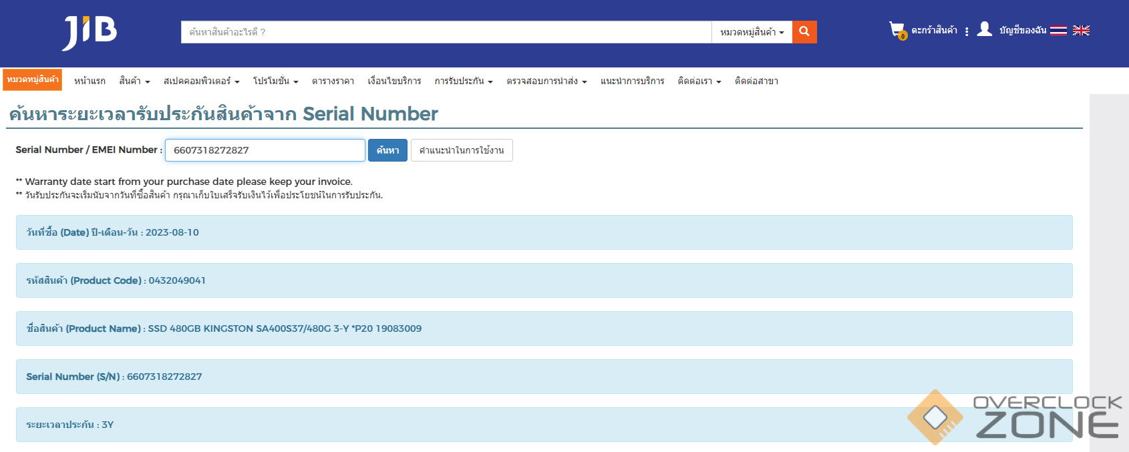Viewport: 1129px width, 452px height.
Task: Open the ตารางราคา price list menu
Action: point(333,81)
